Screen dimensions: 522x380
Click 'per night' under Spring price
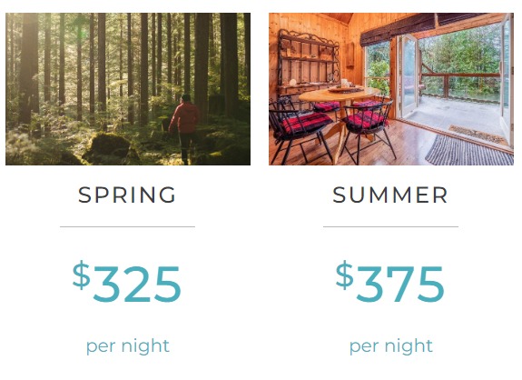point(128,346)
